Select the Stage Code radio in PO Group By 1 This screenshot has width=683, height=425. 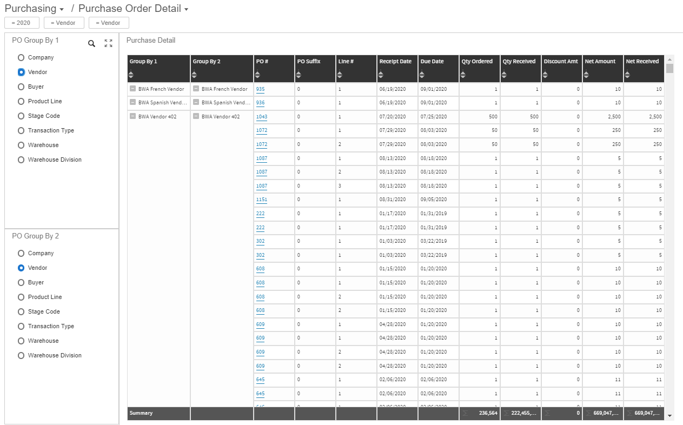[21, 116]
